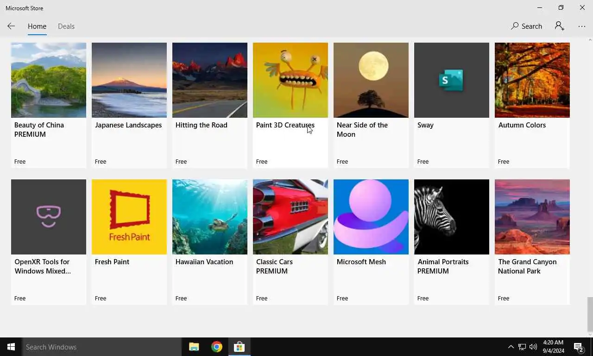Click the 'Near Side of the Moon' title

tap(362, 130)
